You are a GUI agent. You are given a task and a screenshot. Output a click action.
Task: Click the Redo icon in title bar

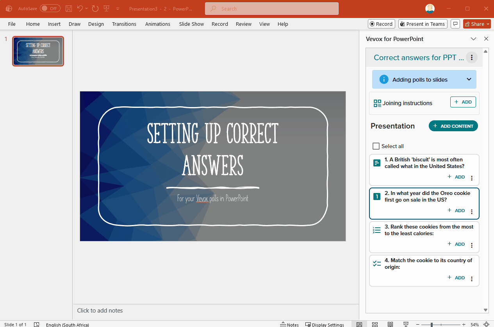(95, 8)
